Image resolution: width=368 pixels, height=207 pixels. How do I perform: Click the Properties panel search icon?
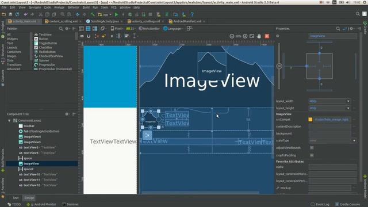coord(338,29)
